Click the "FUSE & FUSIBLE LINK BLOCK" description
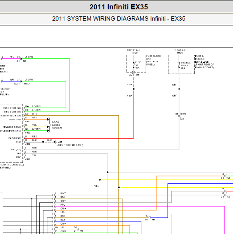 (x=204, y=62)
